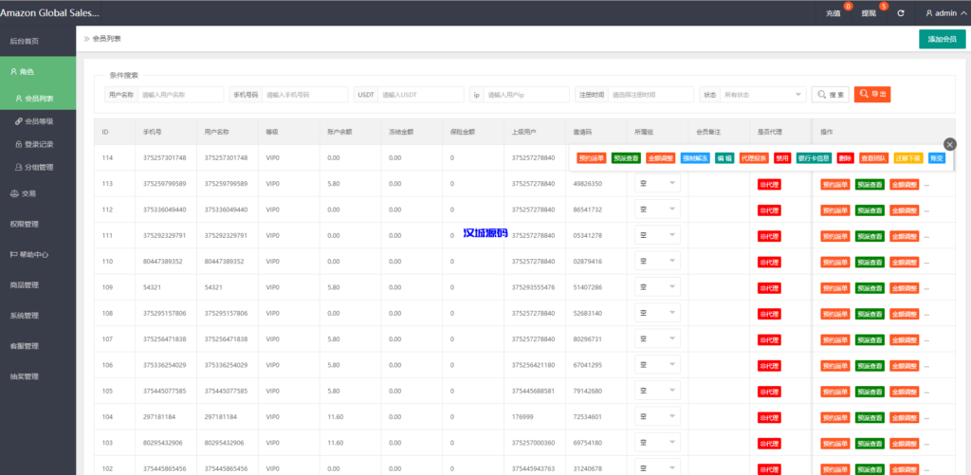Screen dimensions: 971x475
Task: Click the refresh icon in the top bar
Action: click(900, 13)
